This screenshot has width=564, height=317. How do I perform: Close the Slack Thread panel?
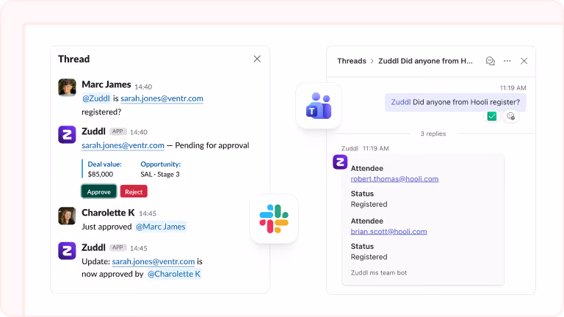click(x=257, y=59)
